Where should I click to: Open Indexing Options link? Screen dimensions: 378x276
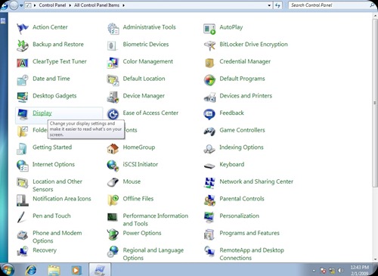pyautogui.click(x=241, y=147)
